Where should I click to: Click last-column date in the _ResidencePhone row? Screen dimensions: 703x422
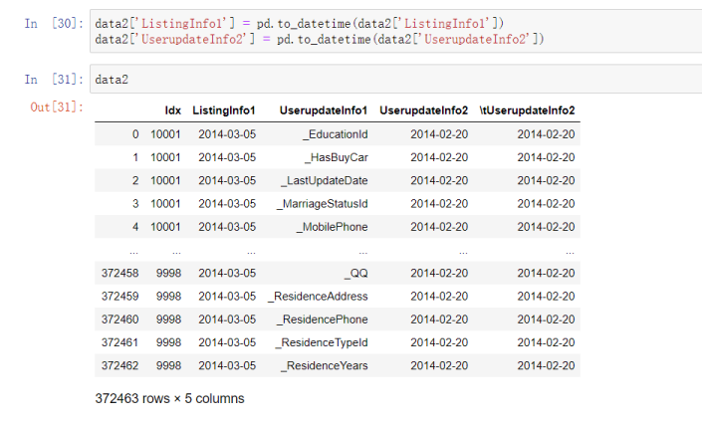pyautogui.click(x=546, y=319)
